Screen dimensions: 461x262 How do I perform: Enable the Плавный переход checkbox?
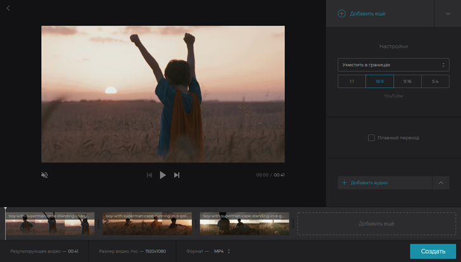coord(372,137)
